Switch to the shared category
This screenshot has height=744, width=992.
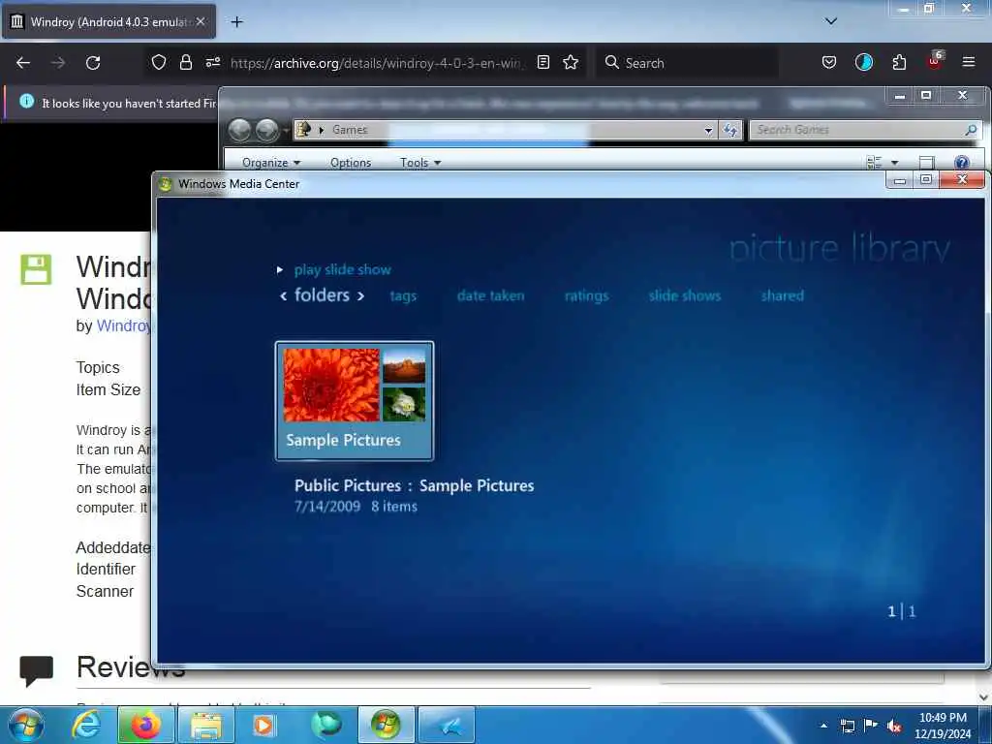[x=783, y=295]
